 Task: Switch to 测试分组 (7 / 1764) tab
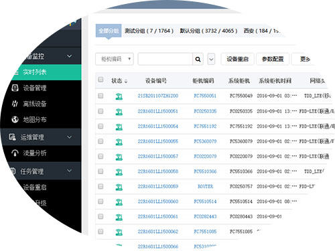149,31
